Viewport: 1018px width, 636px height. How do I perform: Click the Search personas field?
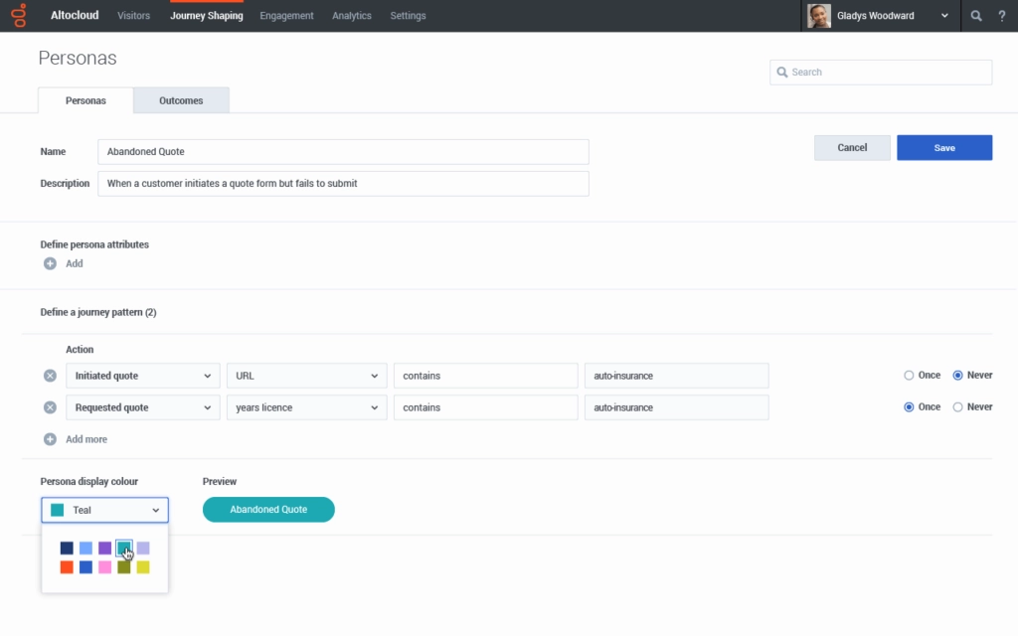click(881, 72)
